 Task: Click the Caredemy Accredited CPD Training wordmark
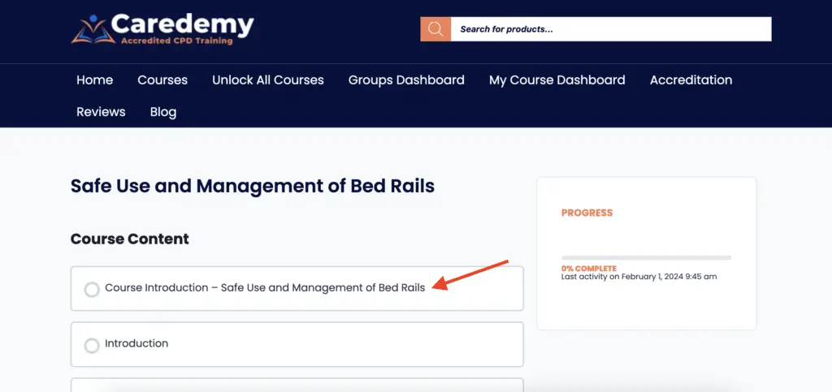[x=182, y=29]
